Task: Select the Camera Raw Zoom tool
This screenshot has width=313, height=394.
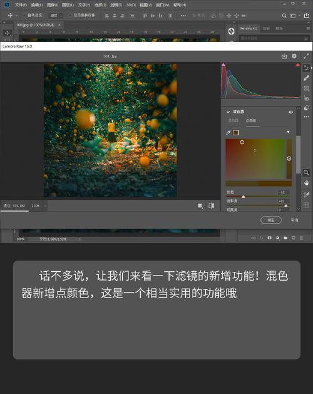Action: (x=306, y=173)
